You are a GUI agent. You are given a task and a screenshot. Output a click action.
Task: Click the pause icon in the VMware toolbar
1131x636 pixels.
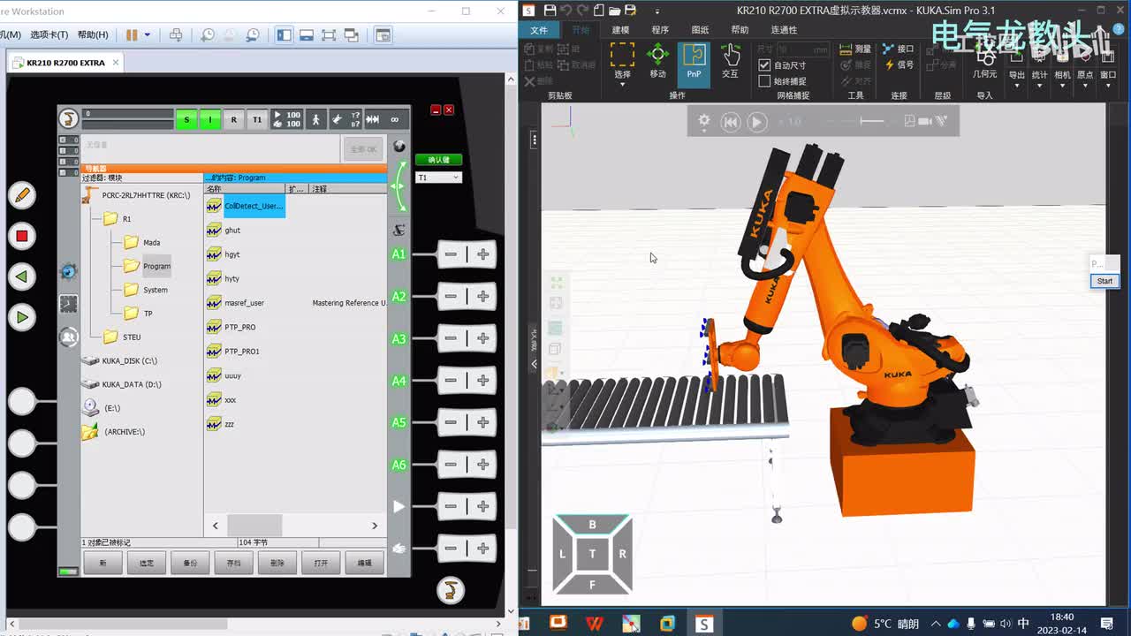pos(132,35)
